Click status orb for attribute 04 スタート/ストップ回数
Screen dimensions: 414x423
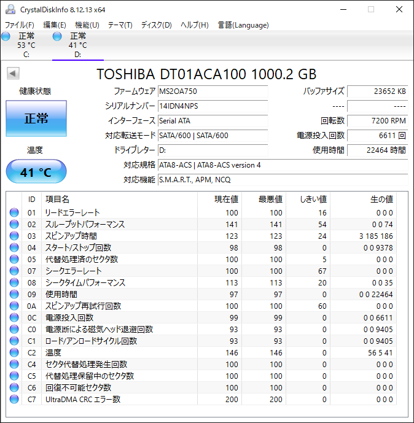pos(14,247)
